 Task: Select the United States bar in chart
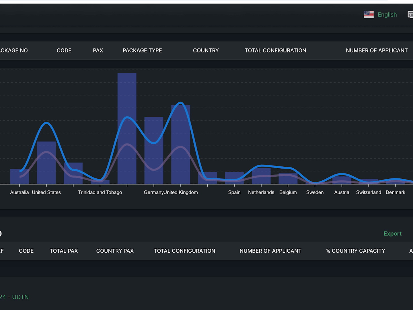tap(46, 163)
